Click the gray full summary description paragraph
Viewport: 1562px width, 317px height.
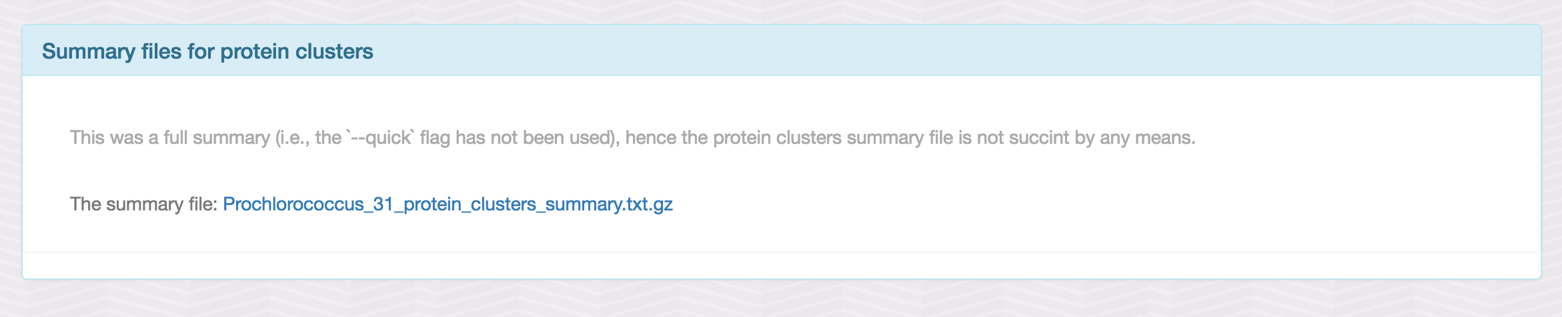[x=632, y=138]
